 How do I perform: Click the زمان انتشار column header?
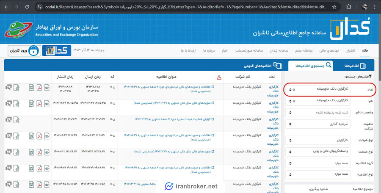[65, 77]
